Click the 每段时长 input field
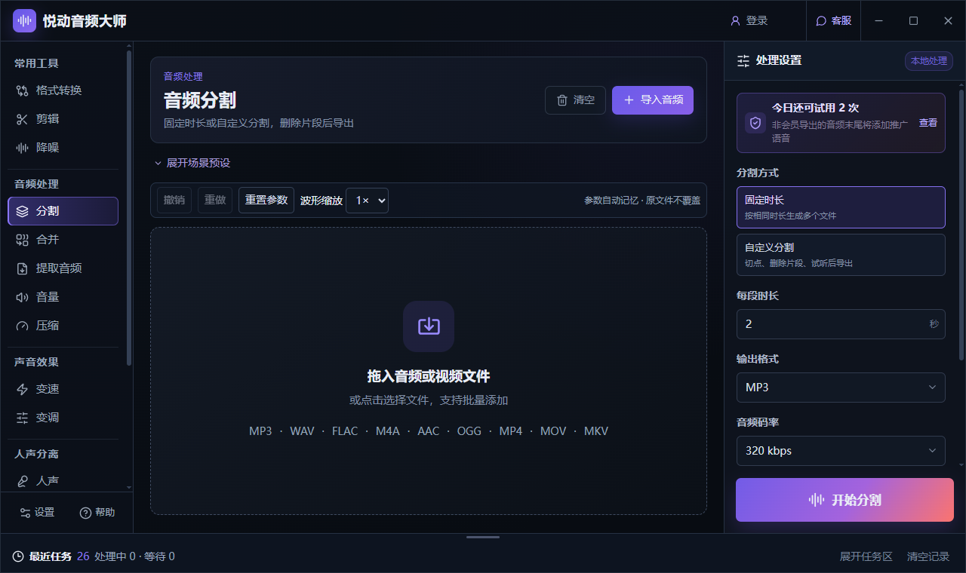Screen dimensions: 966x573 coord(841,324)
